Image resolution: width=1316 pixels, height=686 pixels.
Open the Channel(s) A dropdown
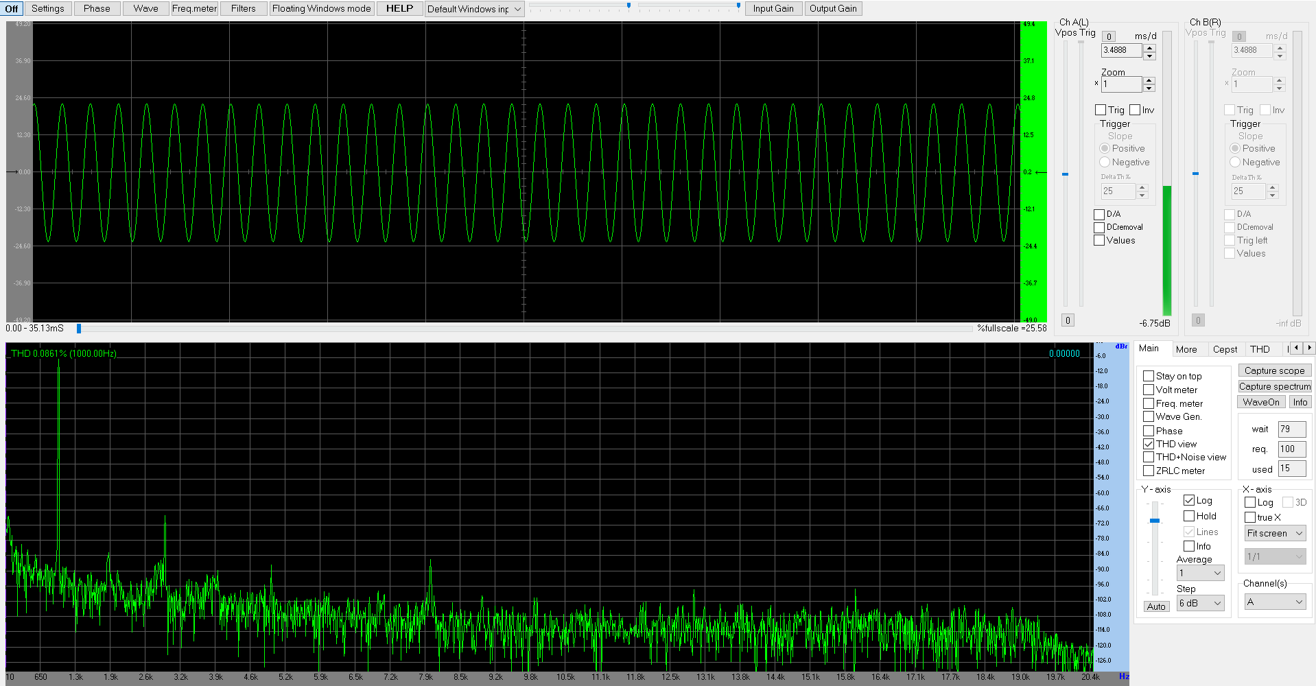point(1276,602)
